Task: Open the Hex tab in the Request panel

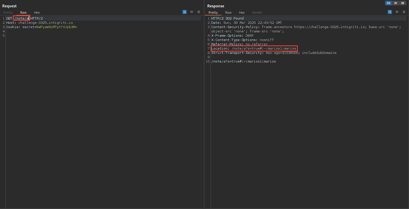Action: [x=37, y=13]
